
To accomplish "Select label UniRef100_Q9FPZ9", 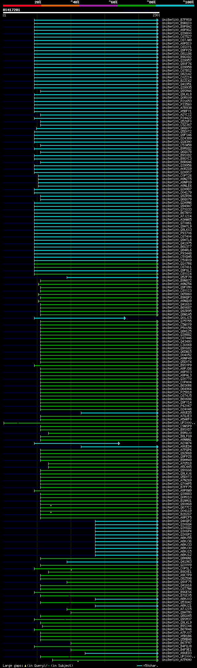I will pyautogui.click(x=177, y=50).
